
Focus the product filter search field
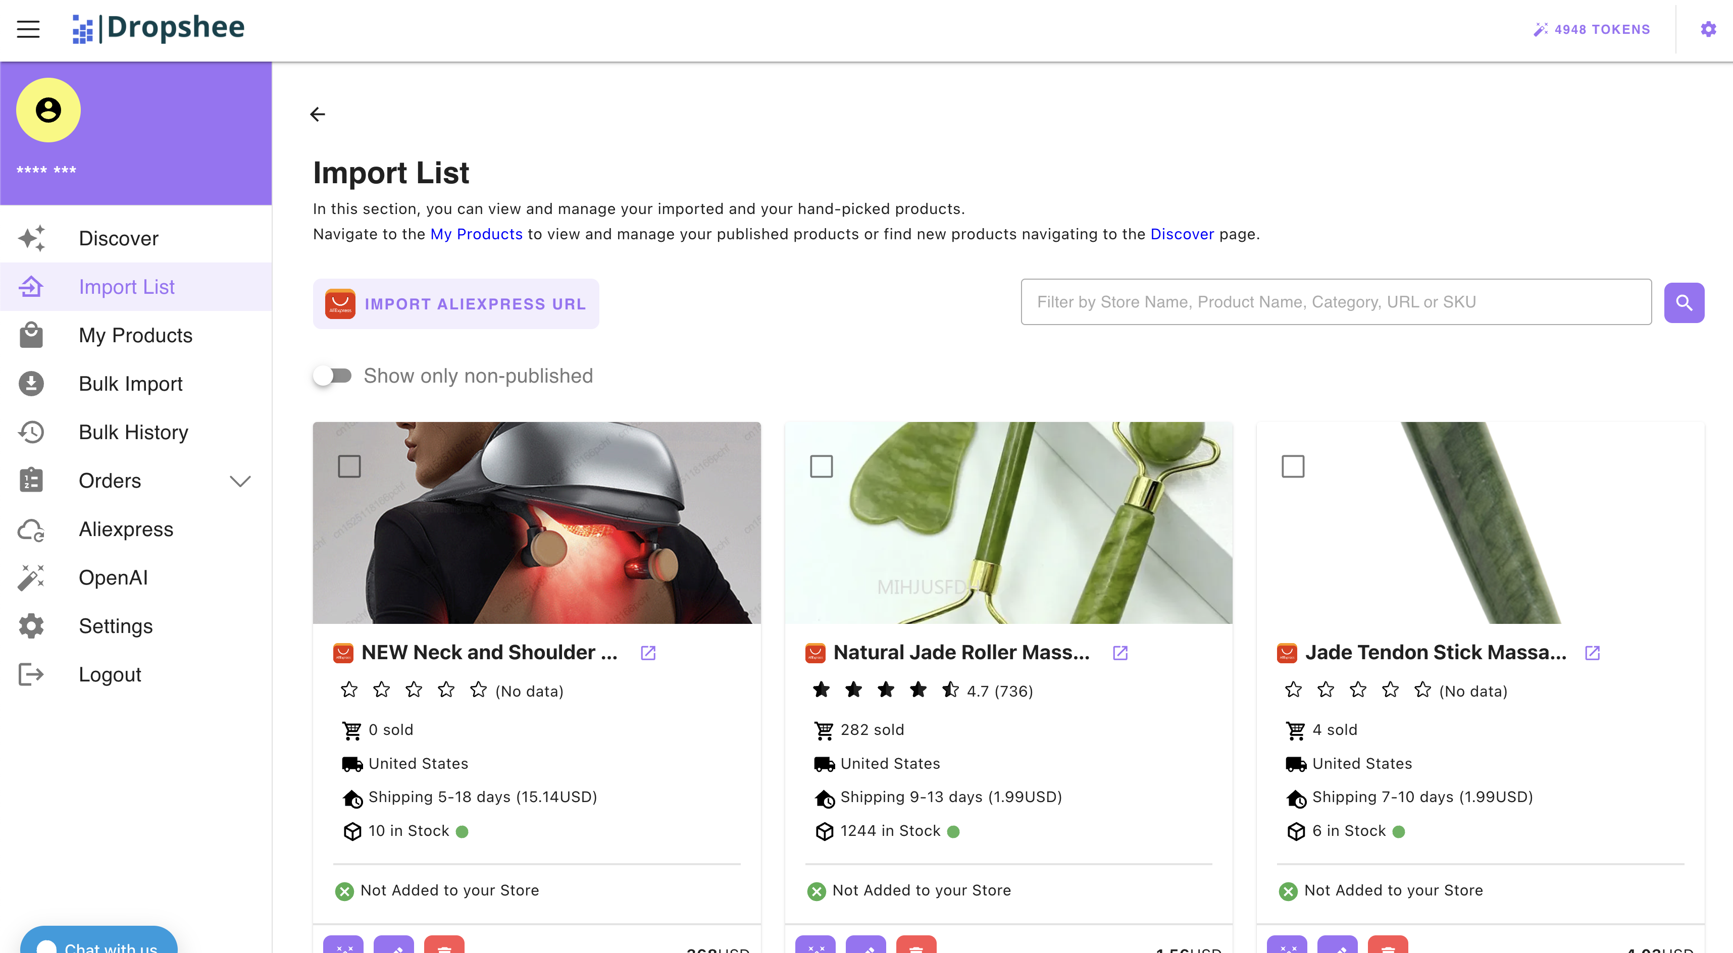pyautogui.click(x=1336, y=302)
